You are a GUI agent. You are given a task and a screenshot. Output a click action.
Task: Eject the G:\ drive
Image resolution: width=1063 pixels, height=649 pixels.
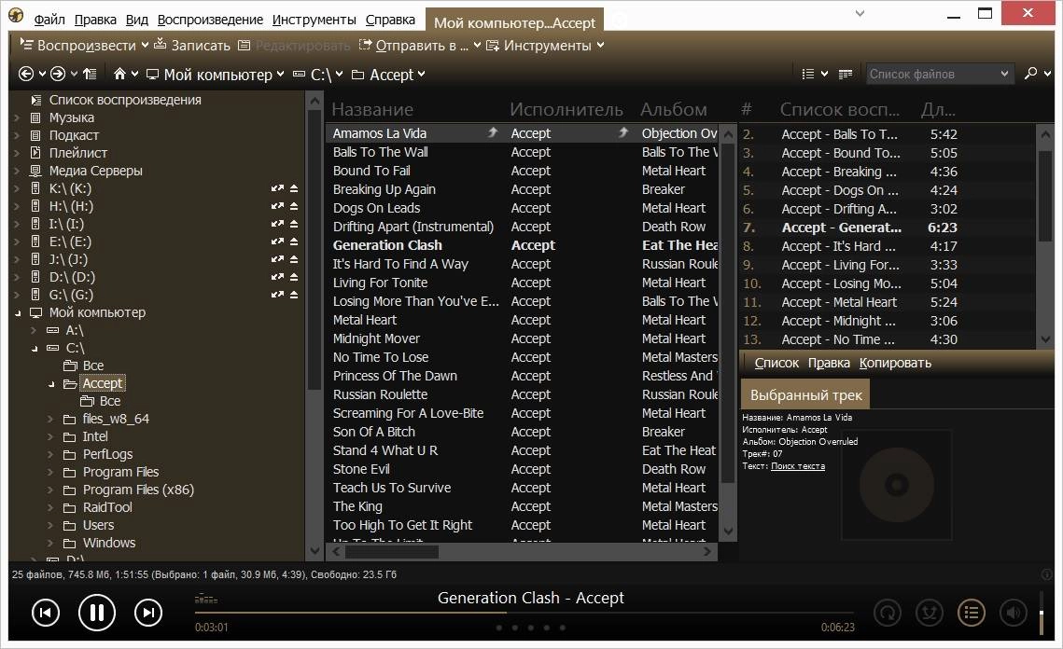pos(294,294)
